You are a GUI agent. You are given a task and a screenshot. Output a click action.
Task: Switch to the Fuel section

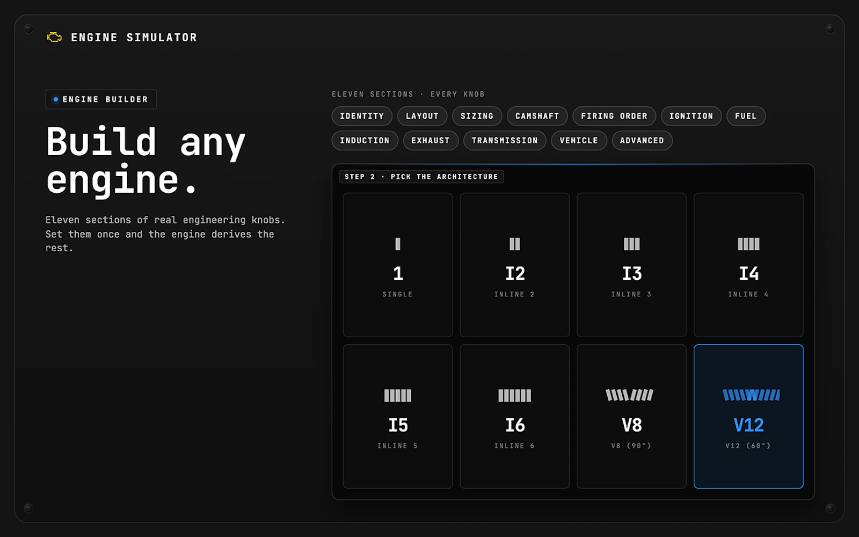click(746, 116)
